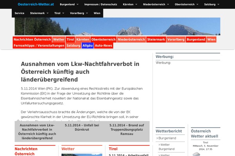Open the Tirol section heading below slider
The height and width of the screenshot is (156, 235).
tap(113, 149)
